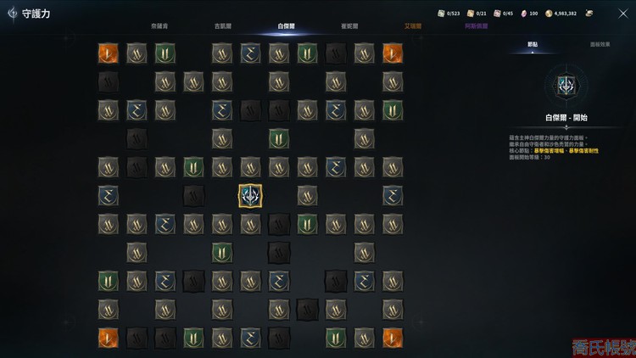The width and height of the screenshot is (636, 358).
Task: Click the gold coin icon beside 4,983,382
Action: pyautogui.click(x=549, y=14)
